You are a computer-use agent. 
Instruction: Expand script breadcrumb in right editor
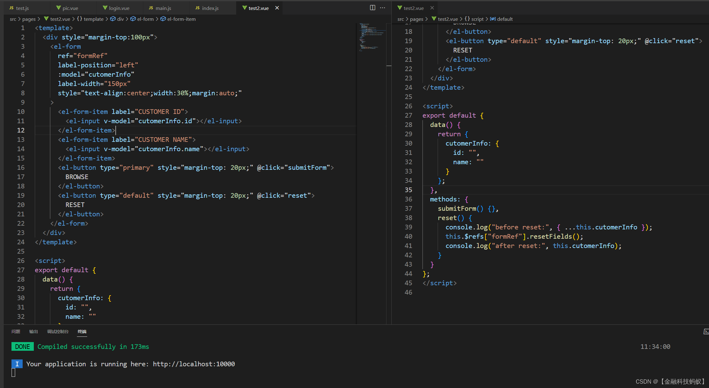click(x=477, y=19)
